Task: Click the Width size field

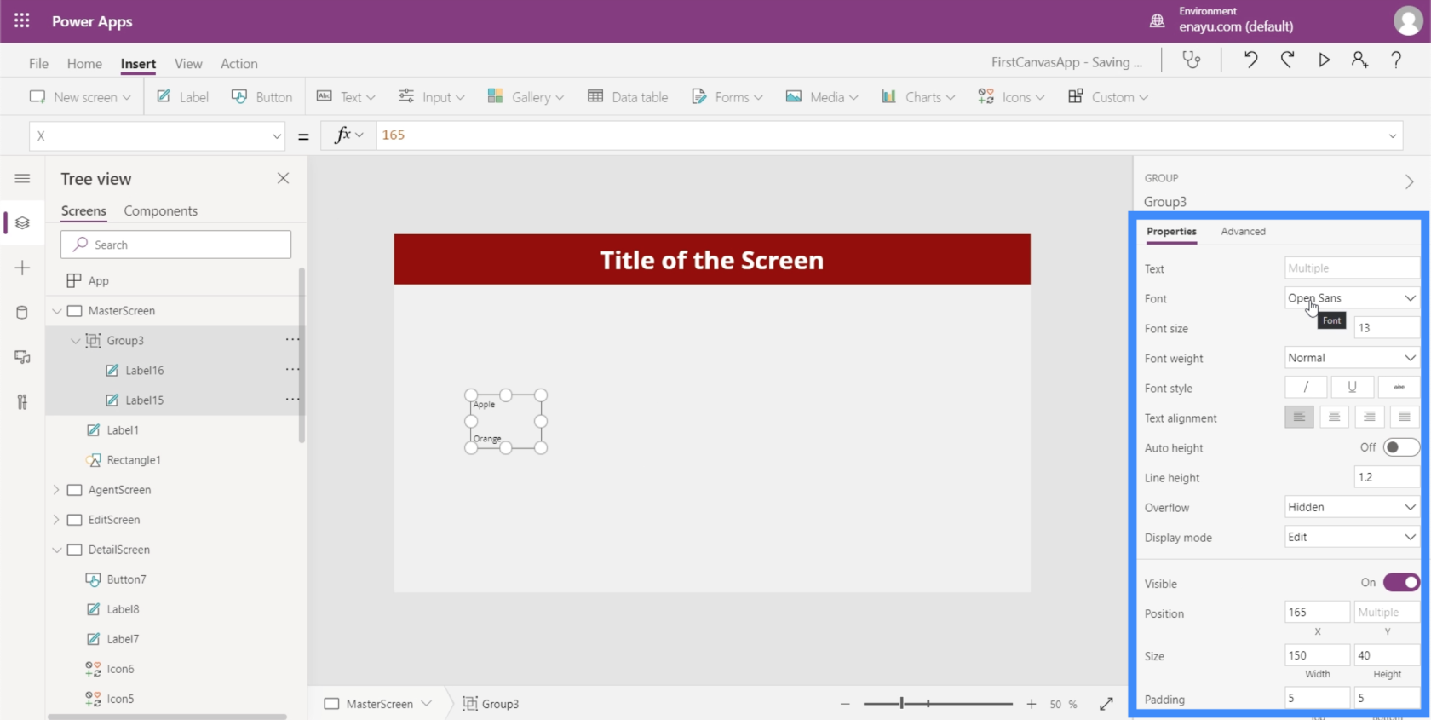Action: click(1317, 654)
